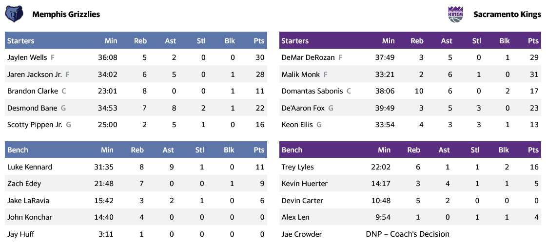547x244 pixels.
Task: Click the Sacramento Kings logo icon
Action: pyautogui.click(x=455, y=14)
